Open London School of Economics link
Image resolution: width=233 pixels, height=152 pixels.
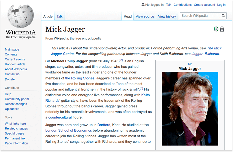click(68, 130)
